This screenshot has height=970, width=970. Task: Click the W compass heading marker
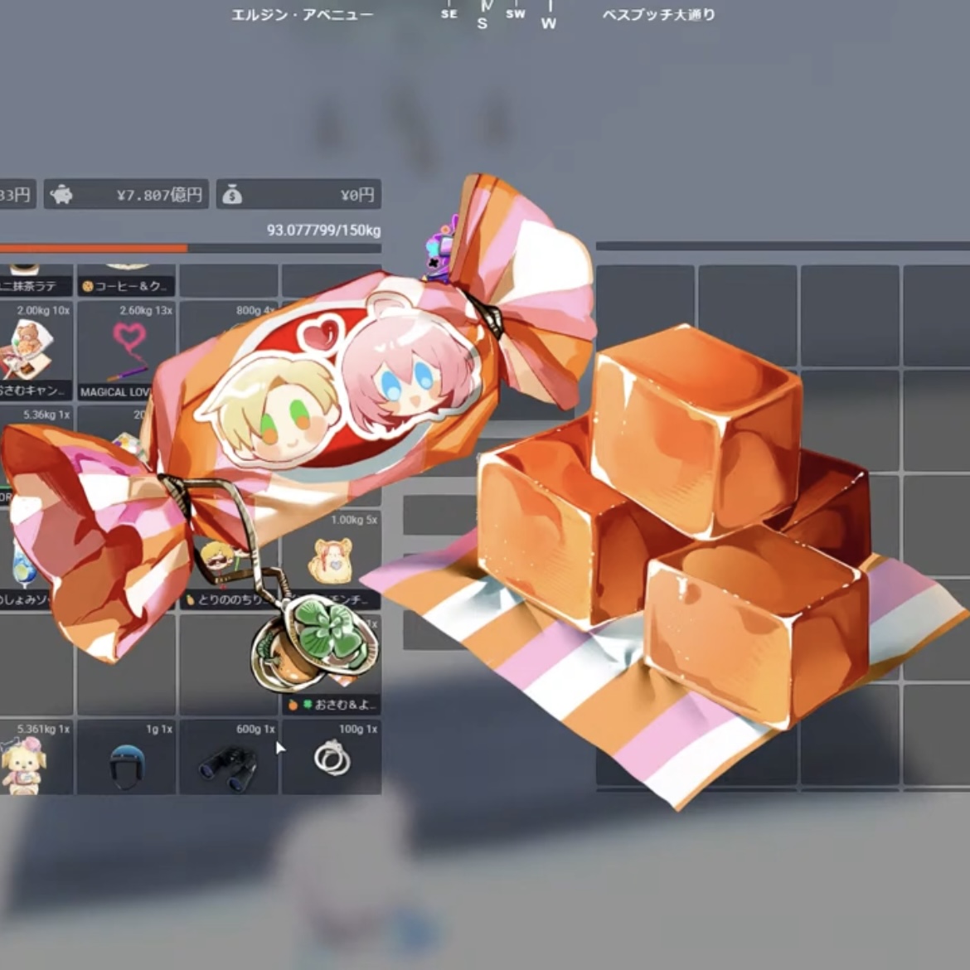tap(548, 23)
